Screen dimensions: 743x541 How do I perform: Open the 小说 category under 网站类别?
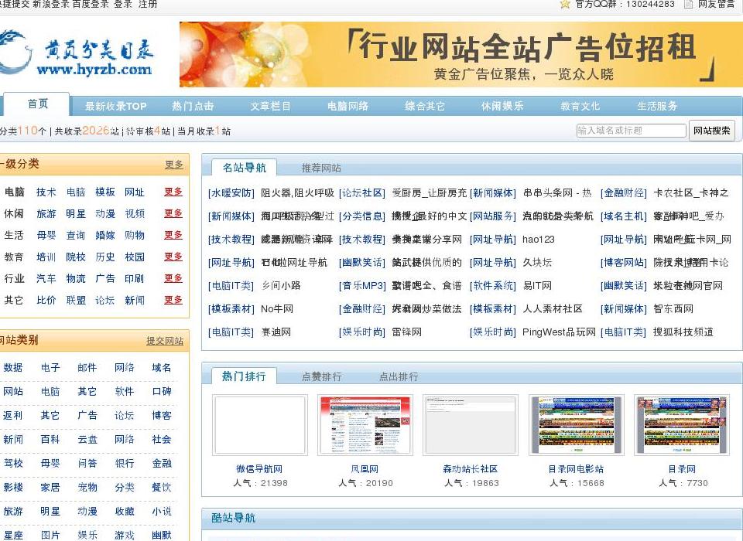pos(162,511)
